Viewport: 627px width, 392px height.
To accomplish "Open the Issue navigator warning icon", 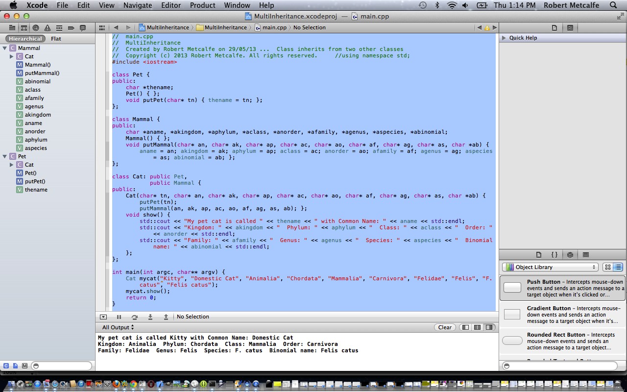I will 48,27.
